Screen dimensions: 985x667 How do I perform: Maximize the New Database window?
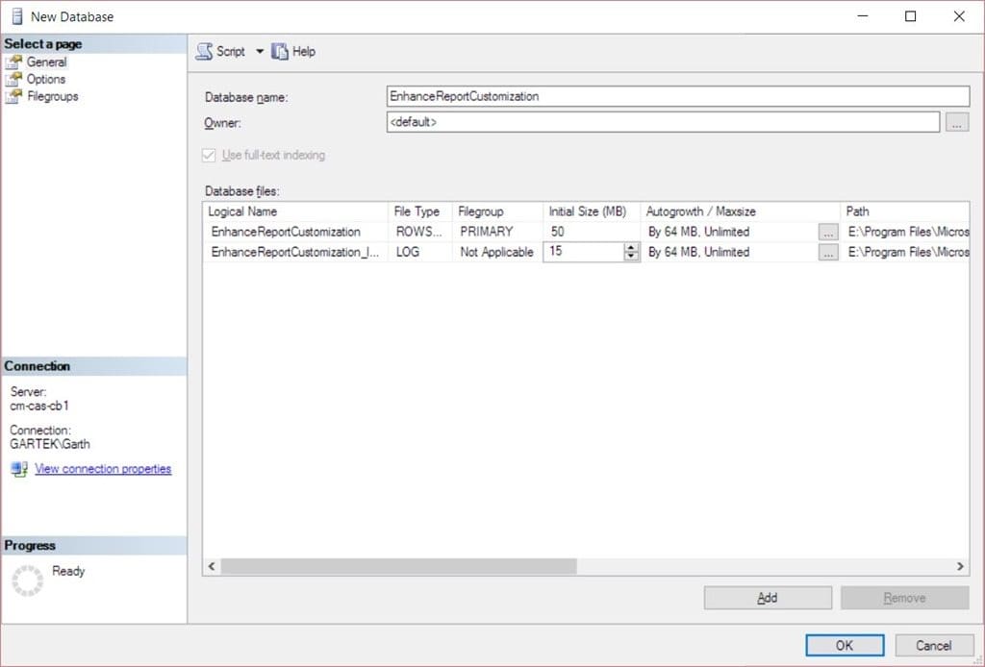pyautogui.click(x=910, y=16)
